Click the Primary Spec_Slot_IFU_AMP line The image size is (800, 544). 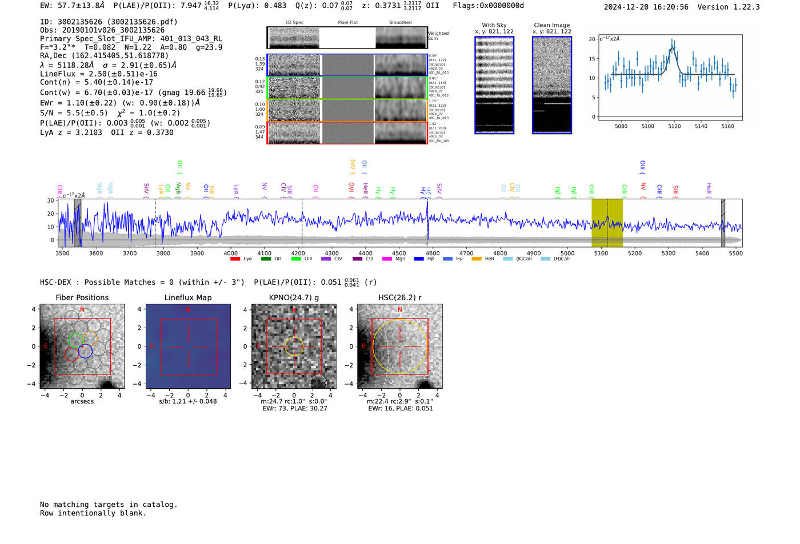(x=131, y=39)
